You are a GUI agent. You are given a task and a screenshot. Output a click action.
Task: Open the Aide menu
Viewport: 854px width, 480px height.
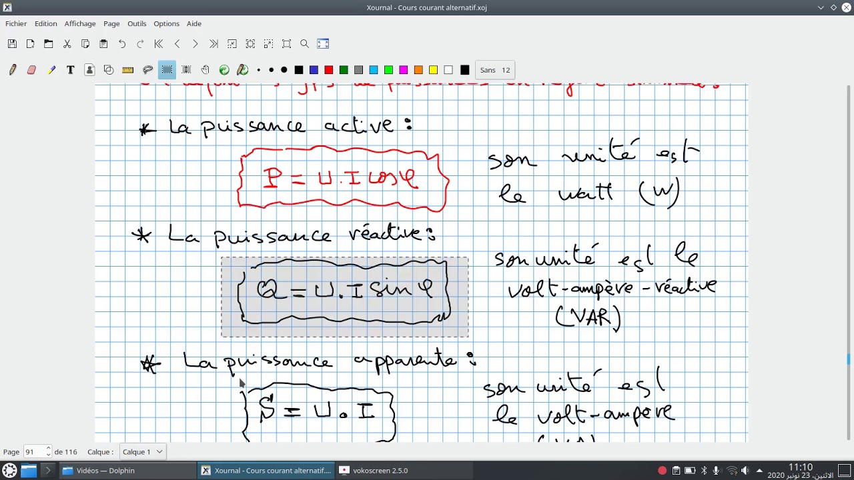(194, 23)
